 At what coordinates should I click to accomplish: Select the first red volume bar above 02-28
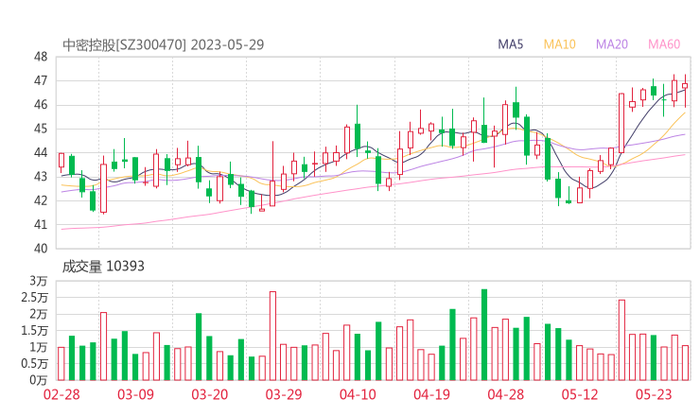click(x=61, y=364)
